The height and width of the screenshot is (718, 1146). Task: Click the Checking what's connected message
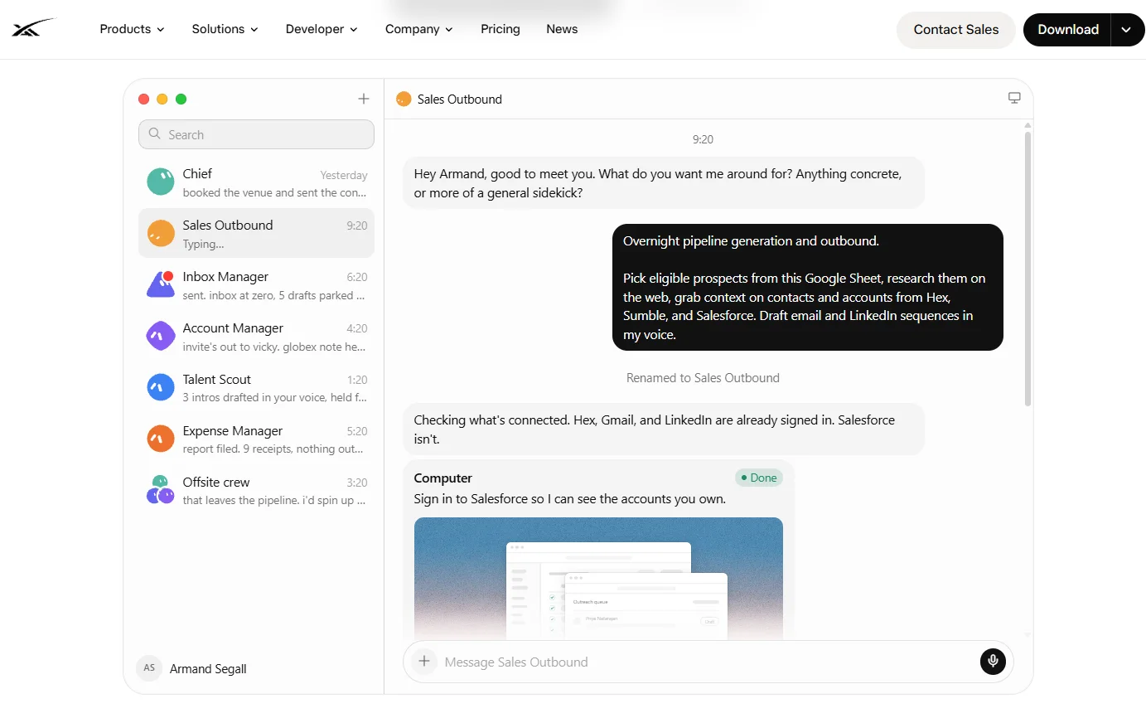tap(664, 429)
